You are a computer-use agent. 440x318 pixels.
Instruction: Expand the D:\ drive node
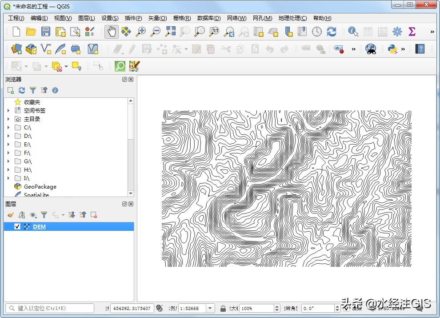click(8, 136)
